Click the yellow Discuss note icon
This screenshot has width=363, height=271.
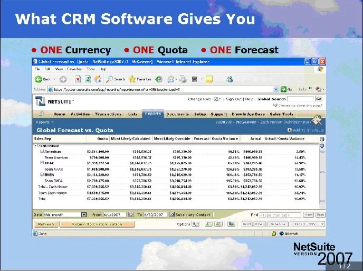[209, 79]
